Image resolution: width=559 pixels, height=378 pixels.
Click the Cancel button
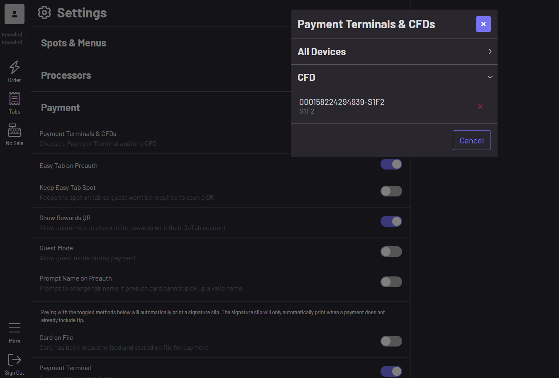pyautogui.click(x=471, y=140)
